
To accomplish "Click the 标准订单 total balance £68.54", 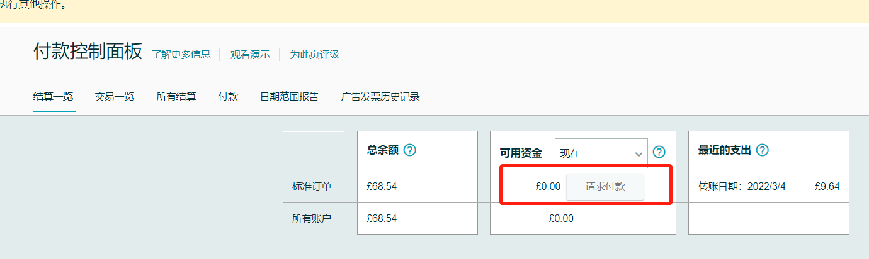I will coord(382,187).
